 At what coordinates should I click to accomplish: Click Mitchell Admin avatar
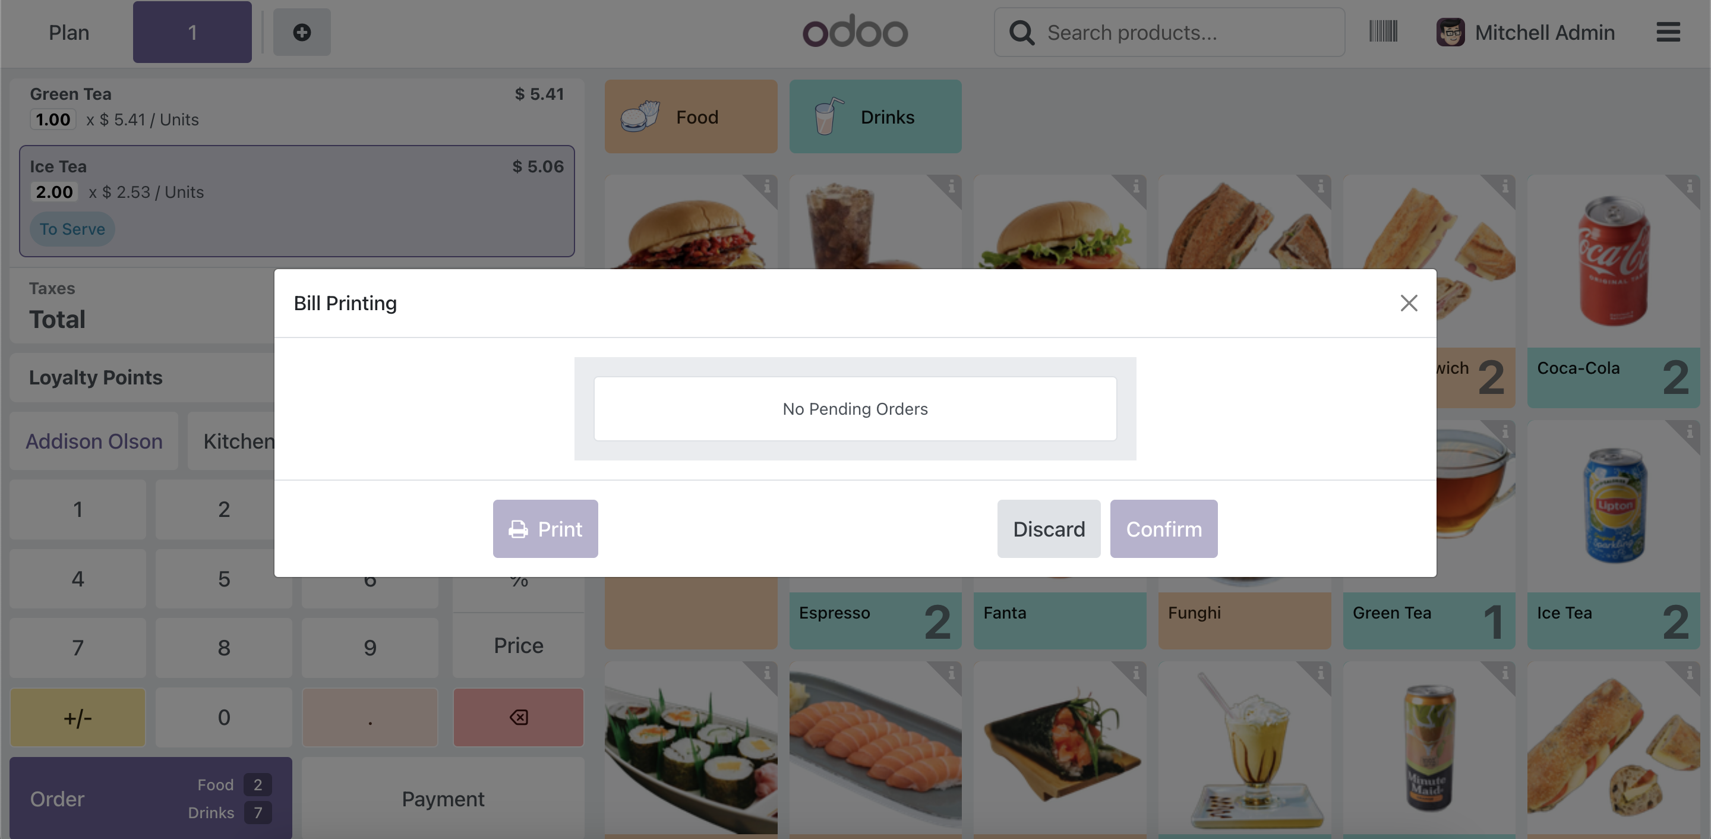click(1450, 32)
